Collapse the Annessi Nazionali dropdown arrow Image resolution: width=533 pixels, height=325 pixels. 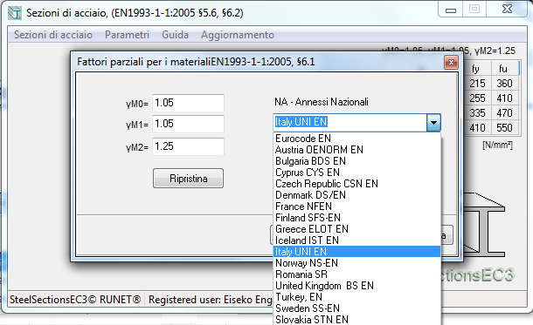tap(433, 122)
